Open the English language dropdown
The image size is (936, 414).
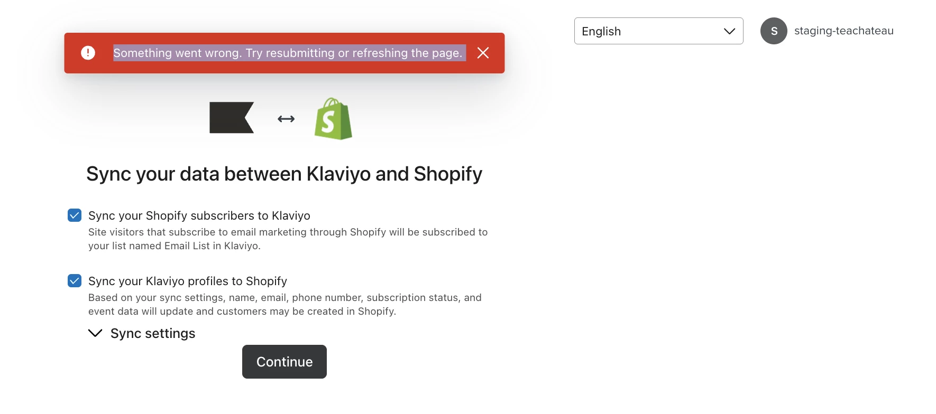(x=658, y=31)
